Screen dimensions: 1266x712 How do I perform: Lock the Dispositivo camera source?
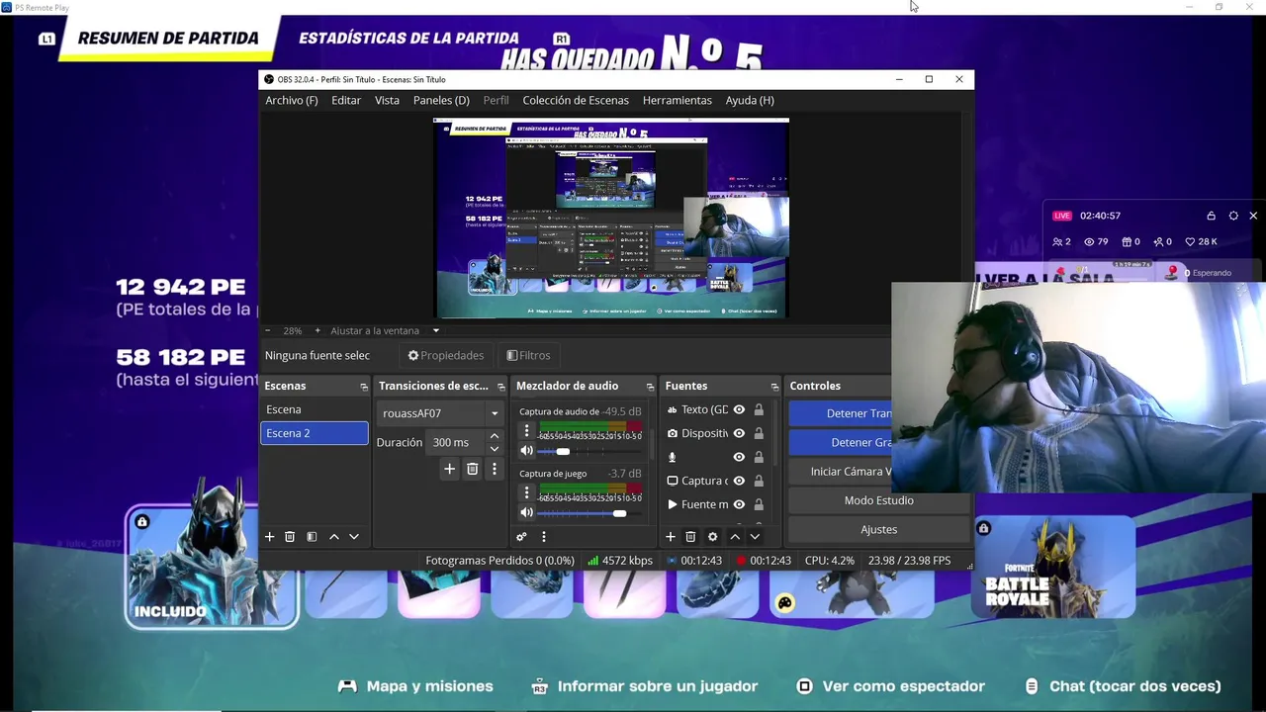[x=759, y=433]
